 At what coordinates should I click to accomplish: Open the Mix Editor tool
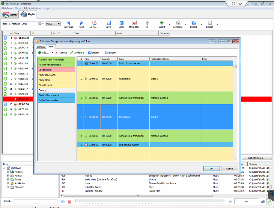point(134,23)
